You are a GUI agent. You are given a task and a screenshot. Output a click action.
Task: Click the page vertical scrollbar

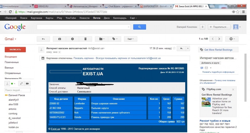coord(245,78)
